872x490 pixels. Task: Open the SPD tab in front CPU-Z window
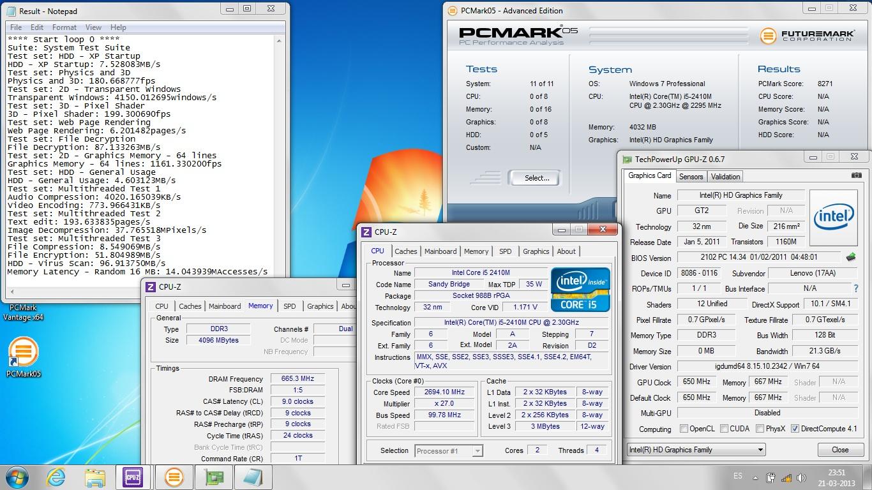(x=506, y=251)
